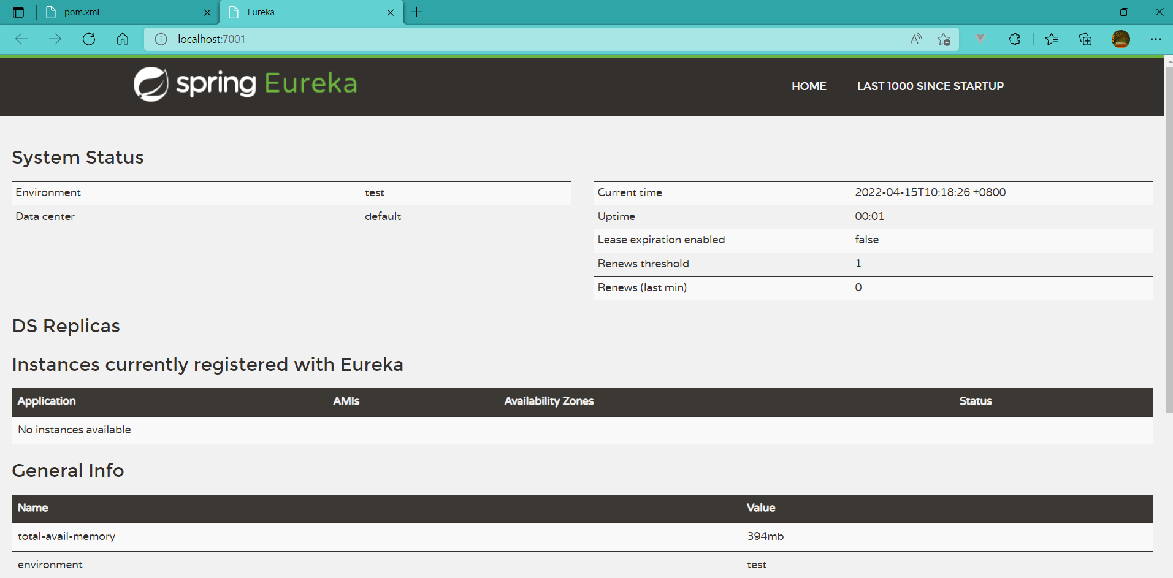Click the Renews threshold row label
1173x578 pixels.
tap(643, 264)
